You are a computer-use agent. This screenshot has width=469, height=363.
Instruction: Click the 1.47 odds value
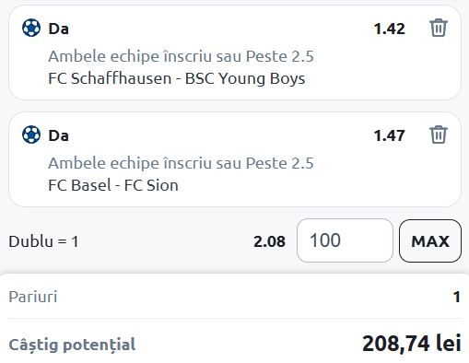[x=389, y=135]
